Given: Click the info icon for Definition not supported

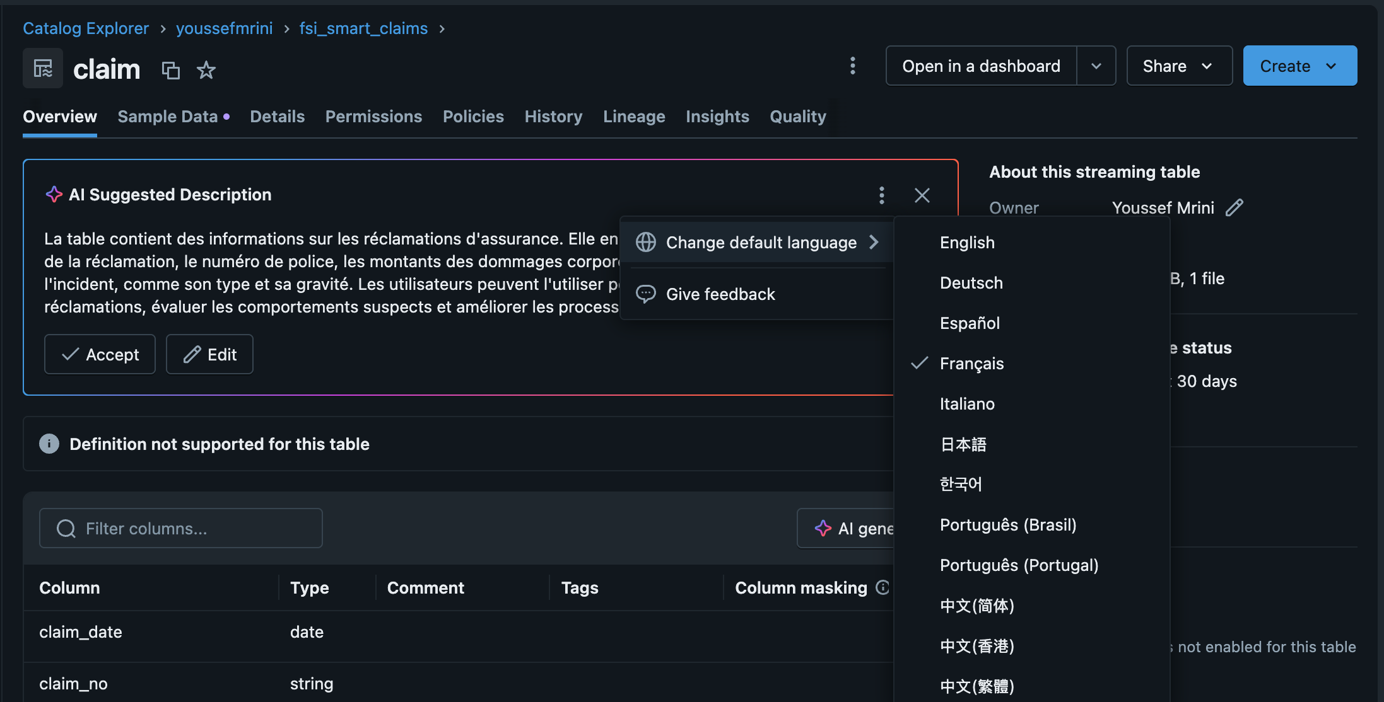Looking at the screenshot, I should (49, 444).
